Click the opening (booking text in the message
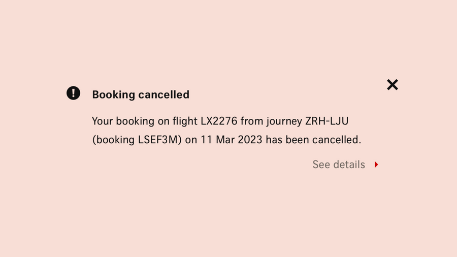The width and height of the screenshot is (457, 257). [x=113, y=140]
